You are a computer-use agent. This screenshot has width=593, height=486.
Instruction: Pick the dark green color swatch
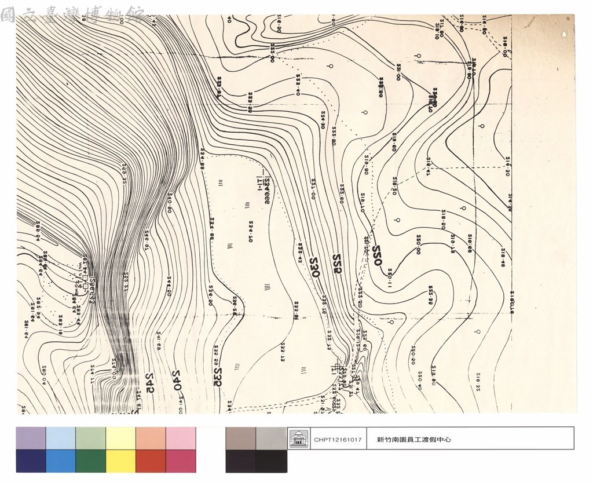(x=91, y=461)
